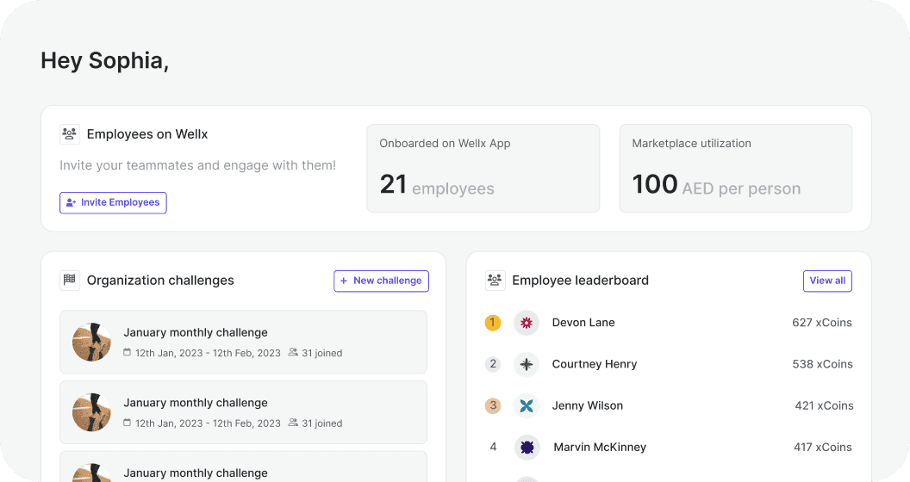
Task: Click the Employees on Wellx group icon
Action: (70, 134)
